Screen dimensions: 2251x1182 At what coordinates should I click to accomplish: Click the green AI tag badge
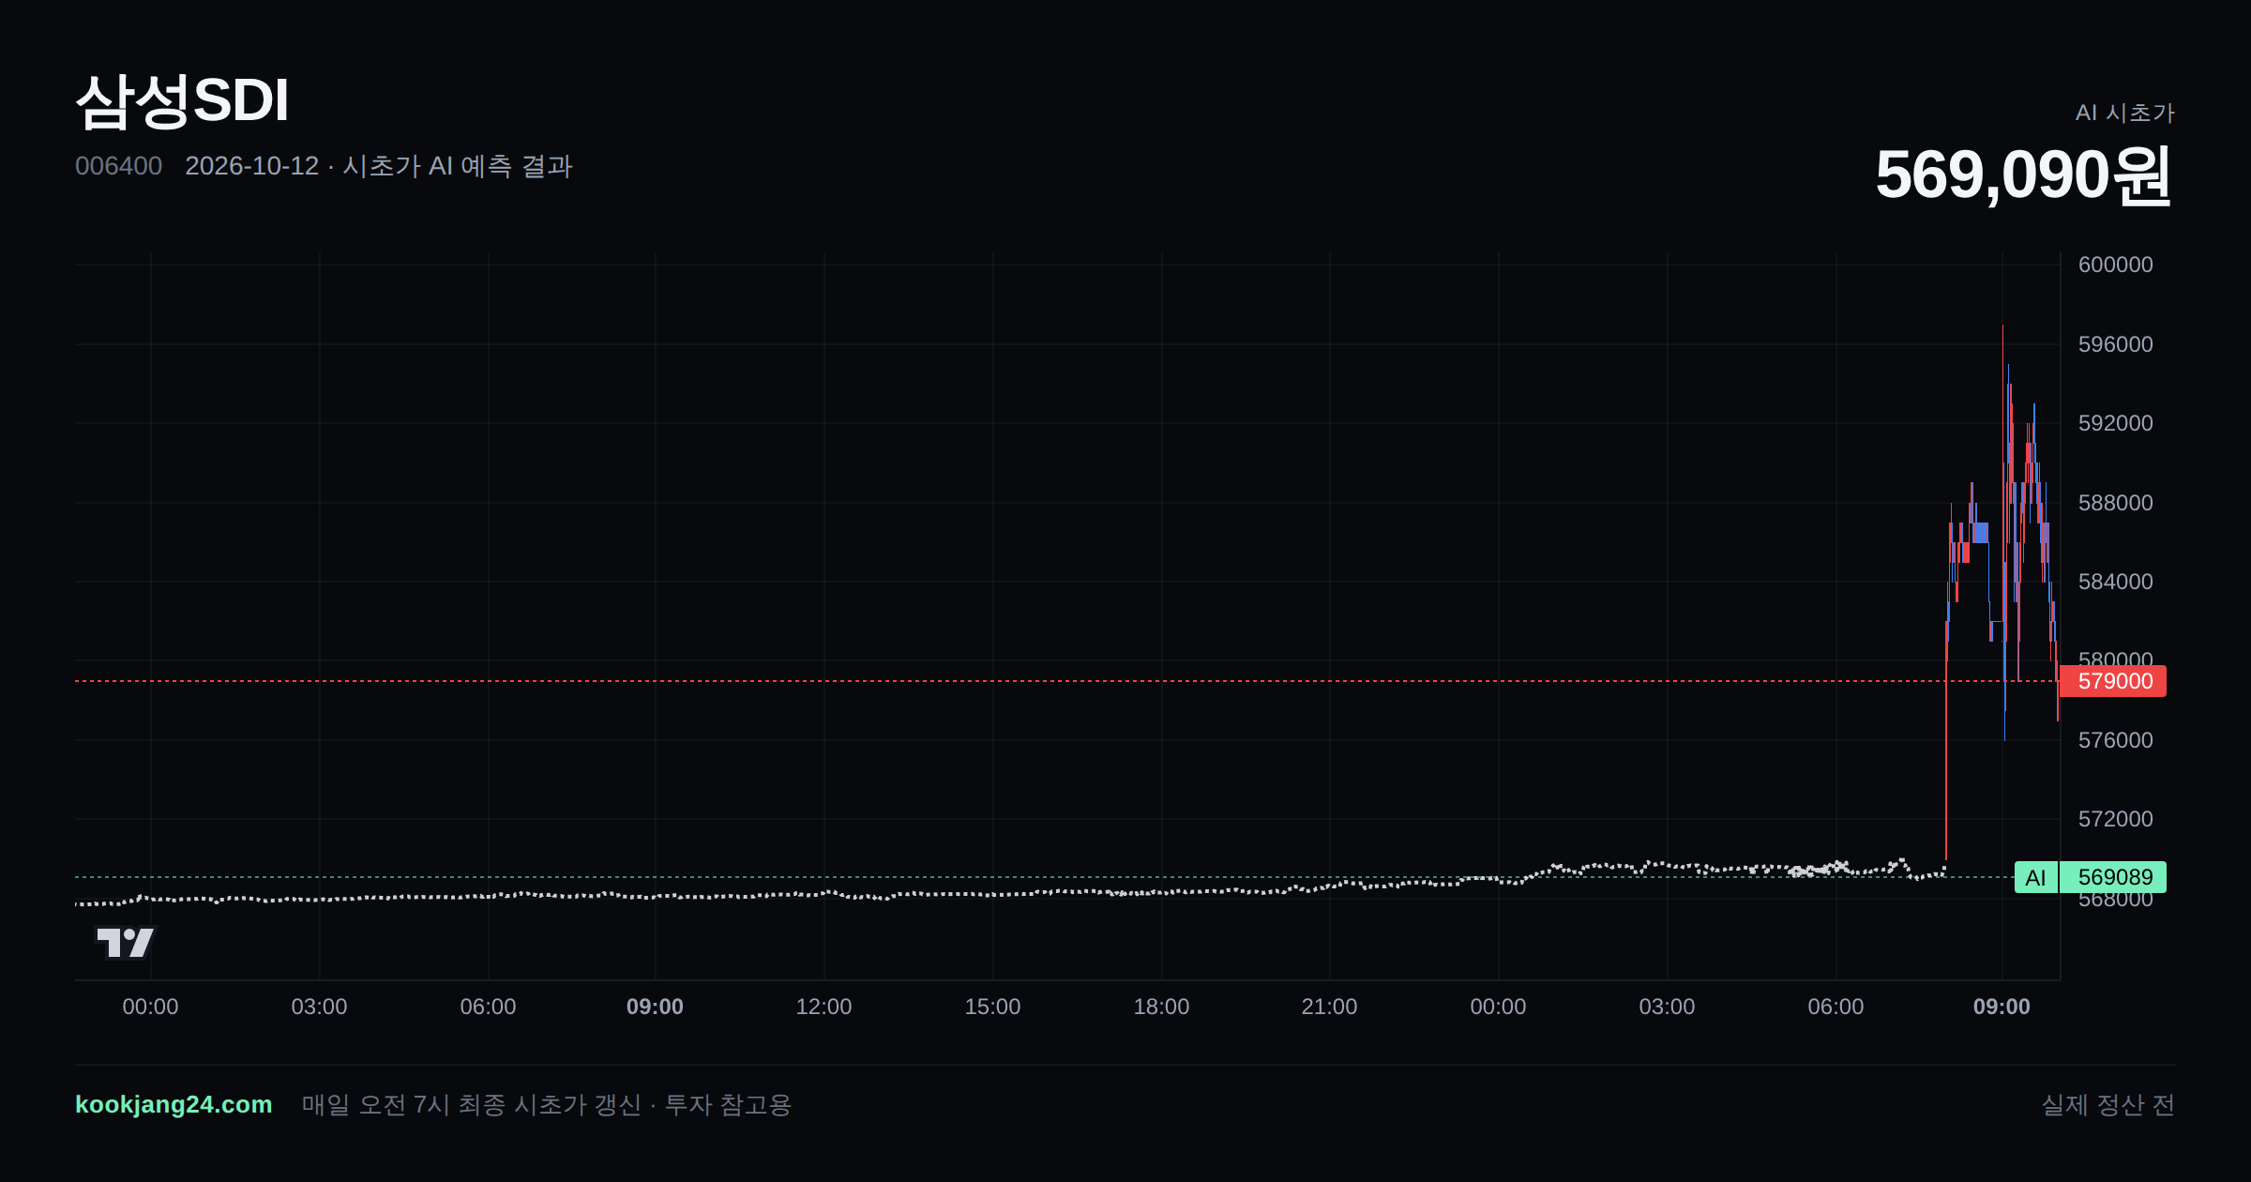[x=2035, y=877]
